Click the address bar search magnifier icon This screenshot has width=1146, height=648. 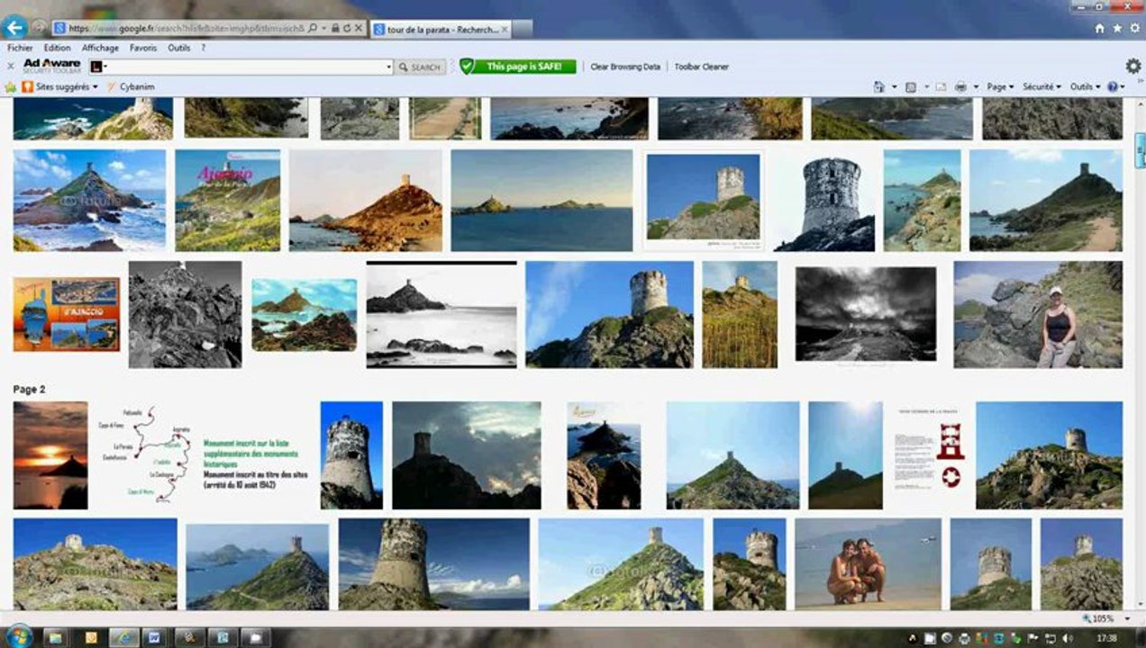(313, 29)
